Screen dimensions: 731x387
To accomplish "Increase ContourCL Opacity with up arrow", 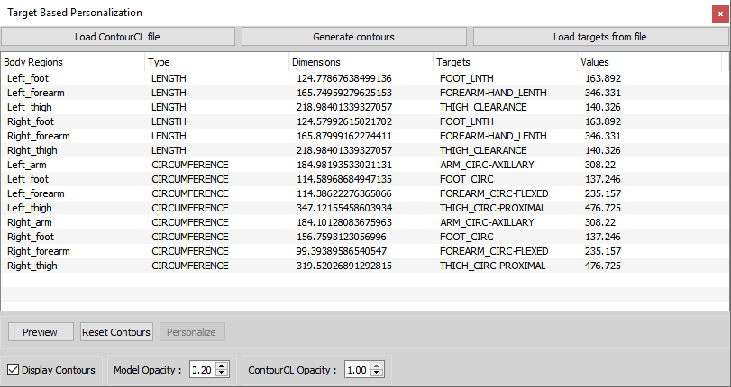I will click(377, 366).
